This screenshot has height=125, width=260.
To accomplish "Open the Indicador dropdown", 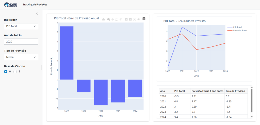I will [21, 26].
